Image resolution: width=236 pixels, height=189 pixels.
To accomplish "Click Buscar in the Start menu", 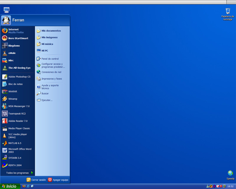I will (x=52, y=93).
